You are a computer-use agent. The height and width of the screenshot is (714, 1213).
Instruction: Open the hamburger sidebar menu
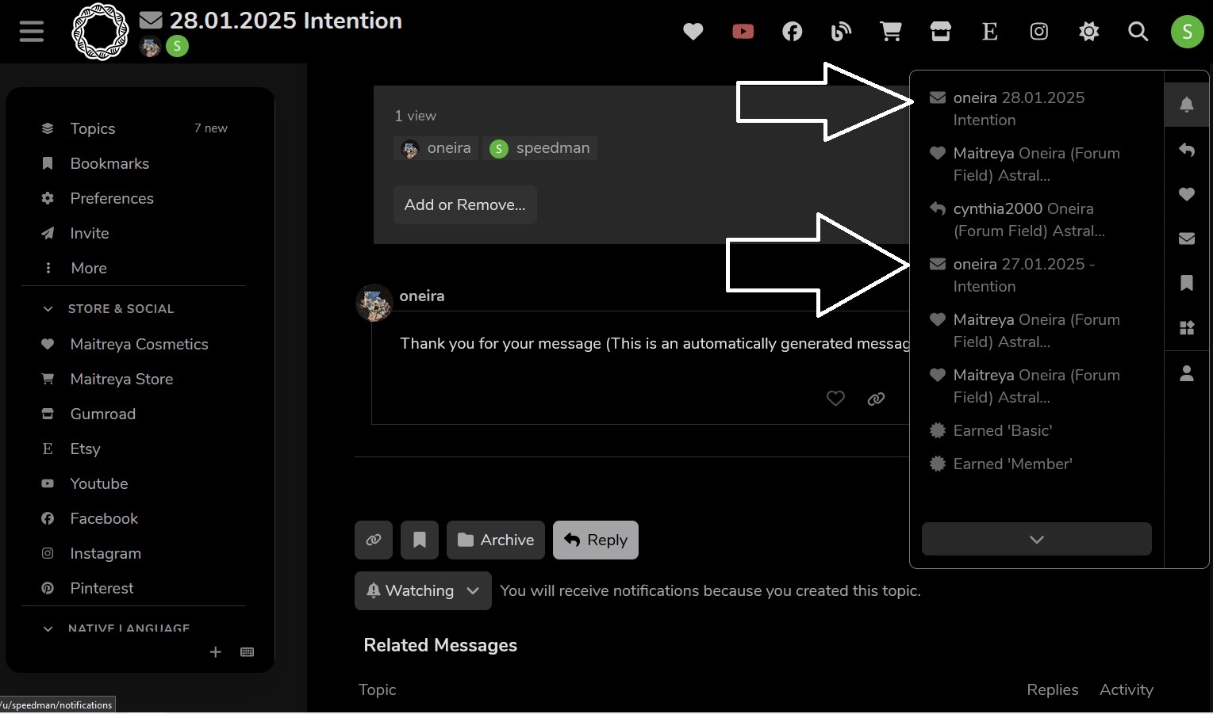click(32, 32)
